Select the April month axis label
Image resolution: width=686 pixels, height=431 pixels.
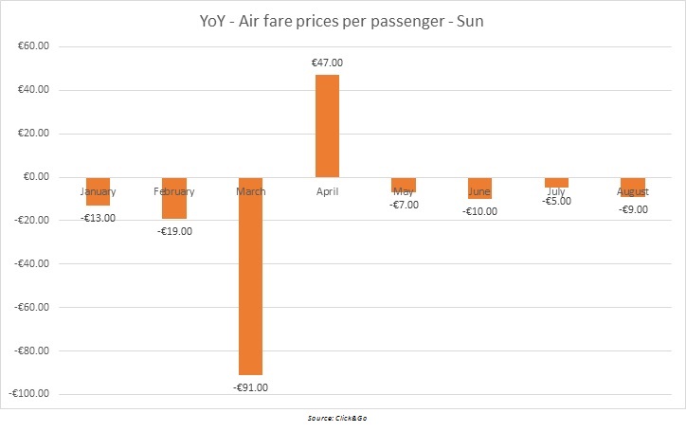click(327, 191)
